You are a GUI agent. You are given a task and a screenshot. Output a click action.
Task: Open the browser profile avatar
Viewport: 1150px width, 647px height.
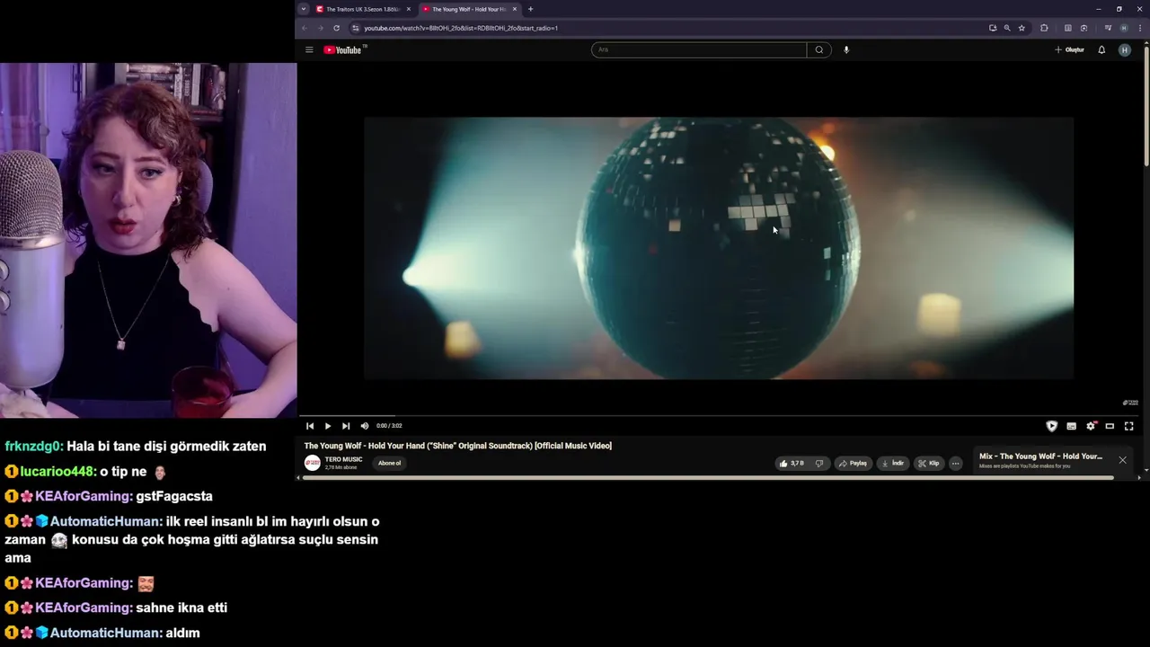click(x=1123, y=28)
